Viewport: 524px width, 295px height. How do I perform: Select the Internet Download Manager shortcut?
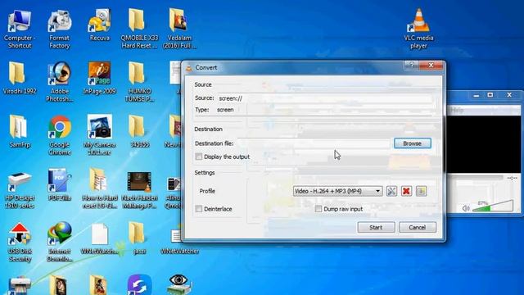click(60, 243)
